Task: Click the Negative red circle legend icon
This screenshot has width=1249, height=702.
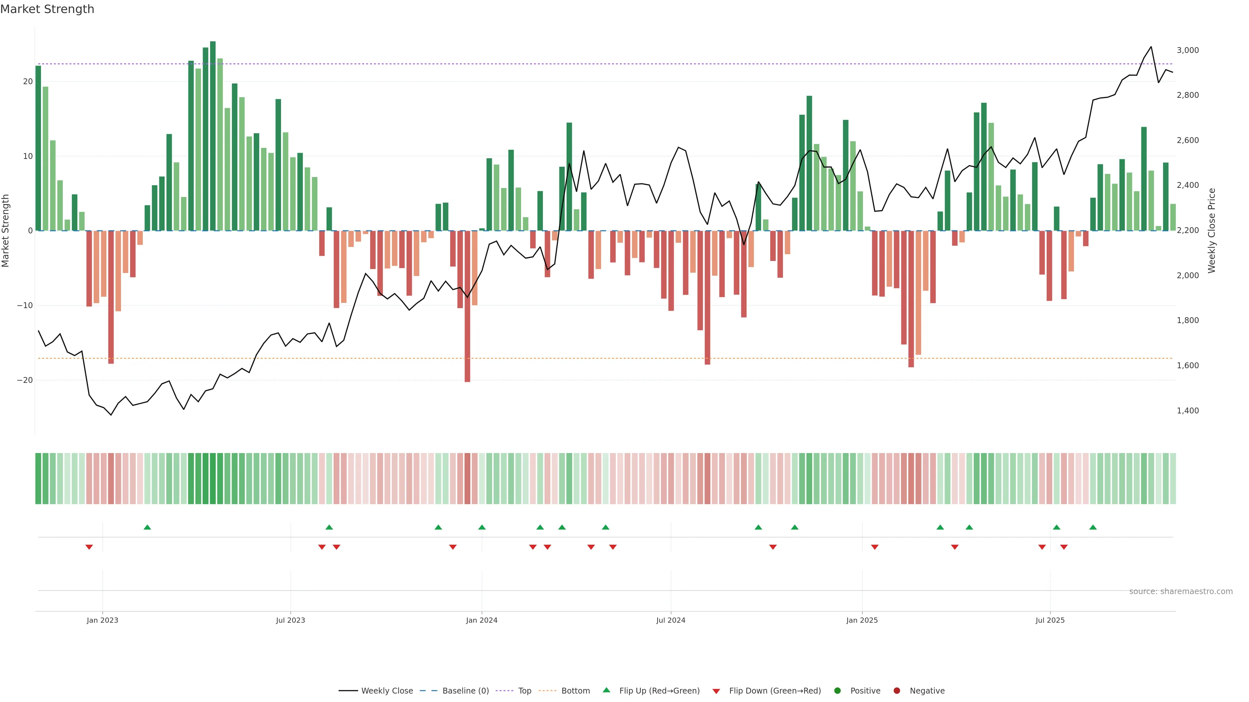Action: tap(896, 691)
